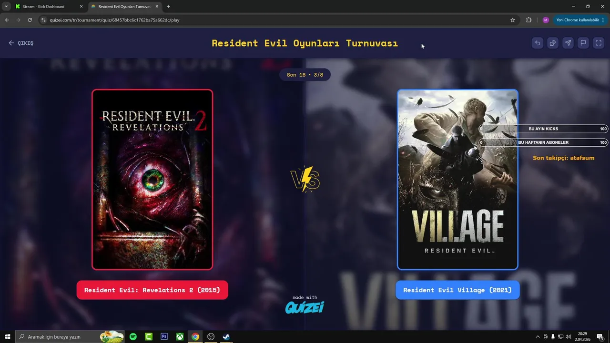
Task: Click the Resident Evil Oyunları Turnuvası title
Action: 305,43
